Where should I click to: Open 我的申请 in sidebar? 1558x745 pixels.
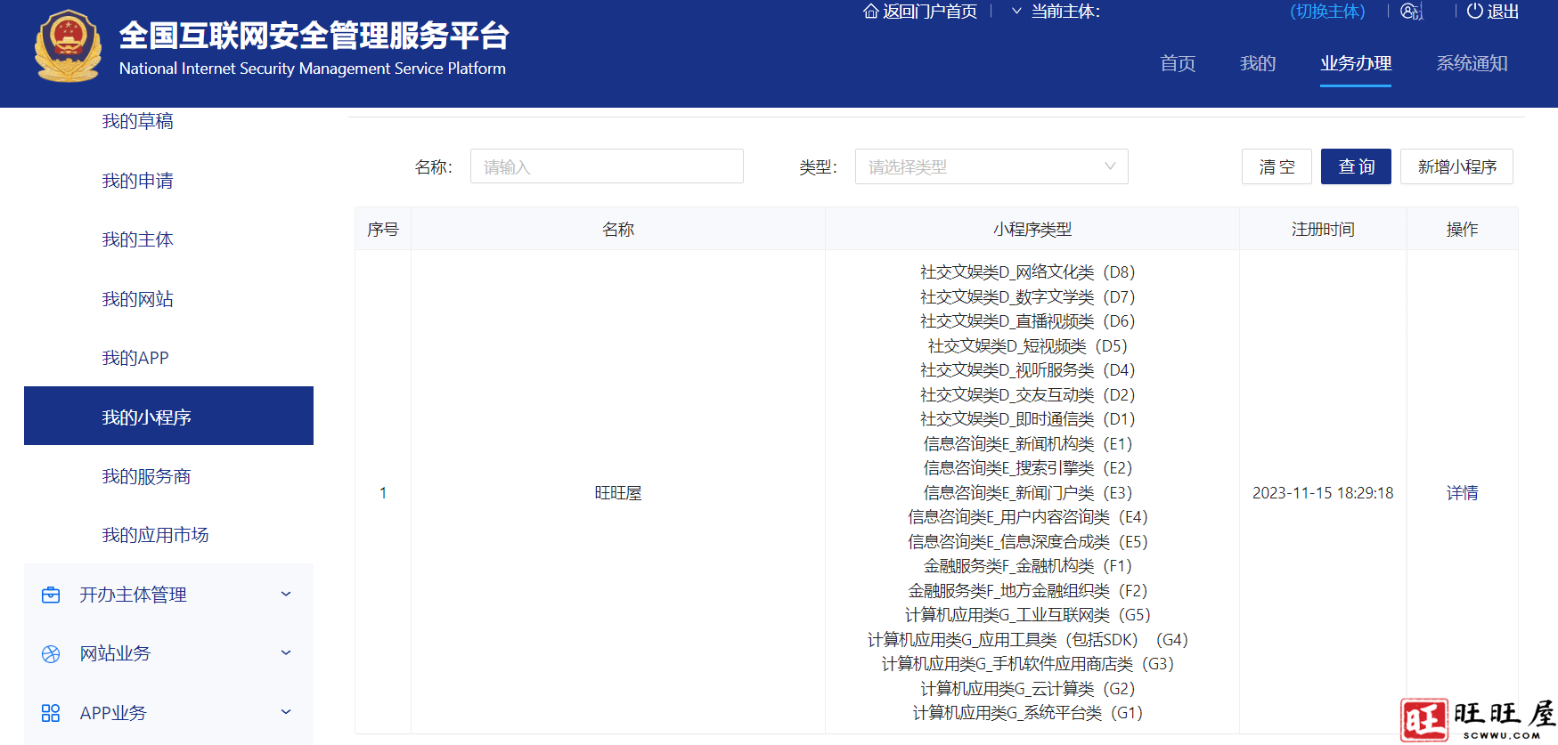137,181
